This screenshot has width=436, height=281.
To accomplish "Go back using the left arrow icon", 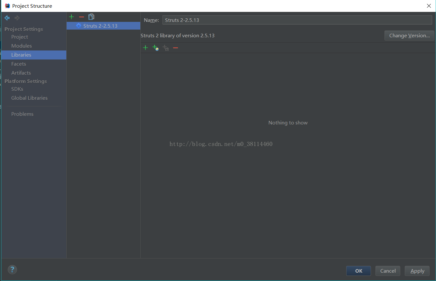I will click(x=7, y=18).
